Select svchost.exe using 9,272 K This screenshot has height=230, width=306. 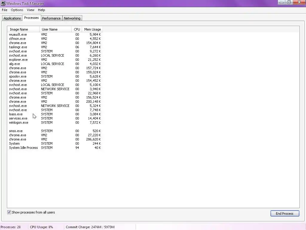55,51
